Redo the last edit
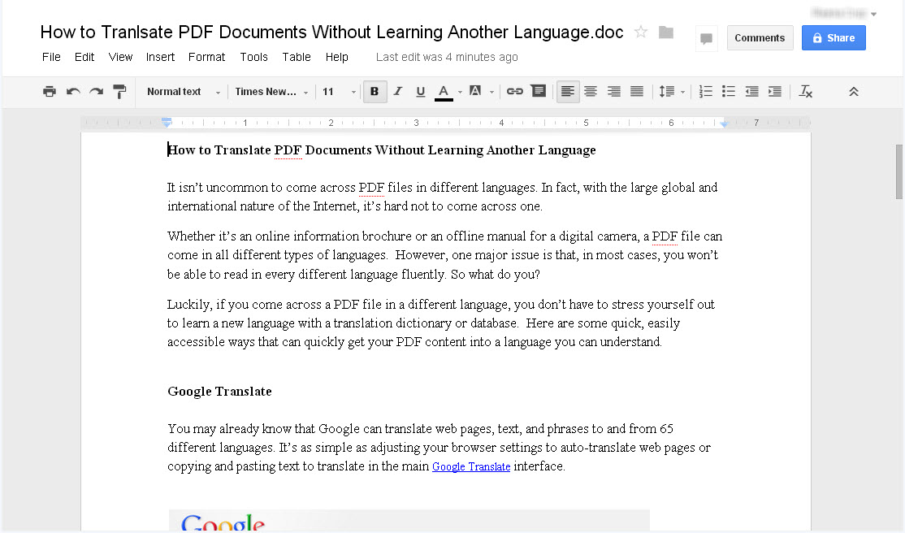This screenshot has width=905, height=533. coord(96,91)
